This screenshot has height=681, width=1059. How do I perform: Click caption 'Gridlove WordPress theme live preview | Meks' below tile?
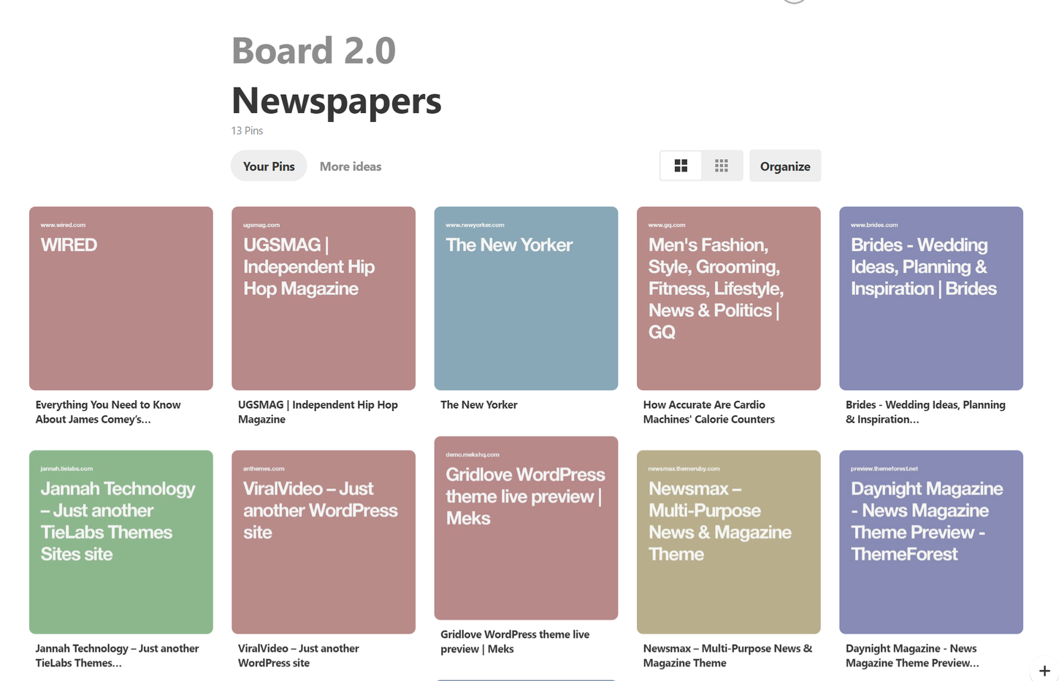click(515, 642)
